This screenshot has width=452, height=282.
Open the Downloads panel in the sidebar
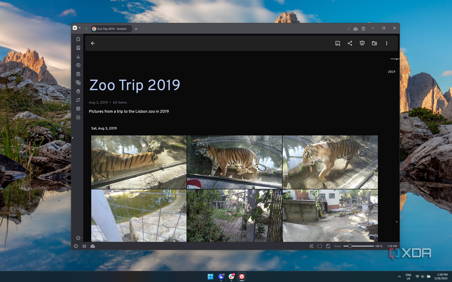(x=78, y=56)
